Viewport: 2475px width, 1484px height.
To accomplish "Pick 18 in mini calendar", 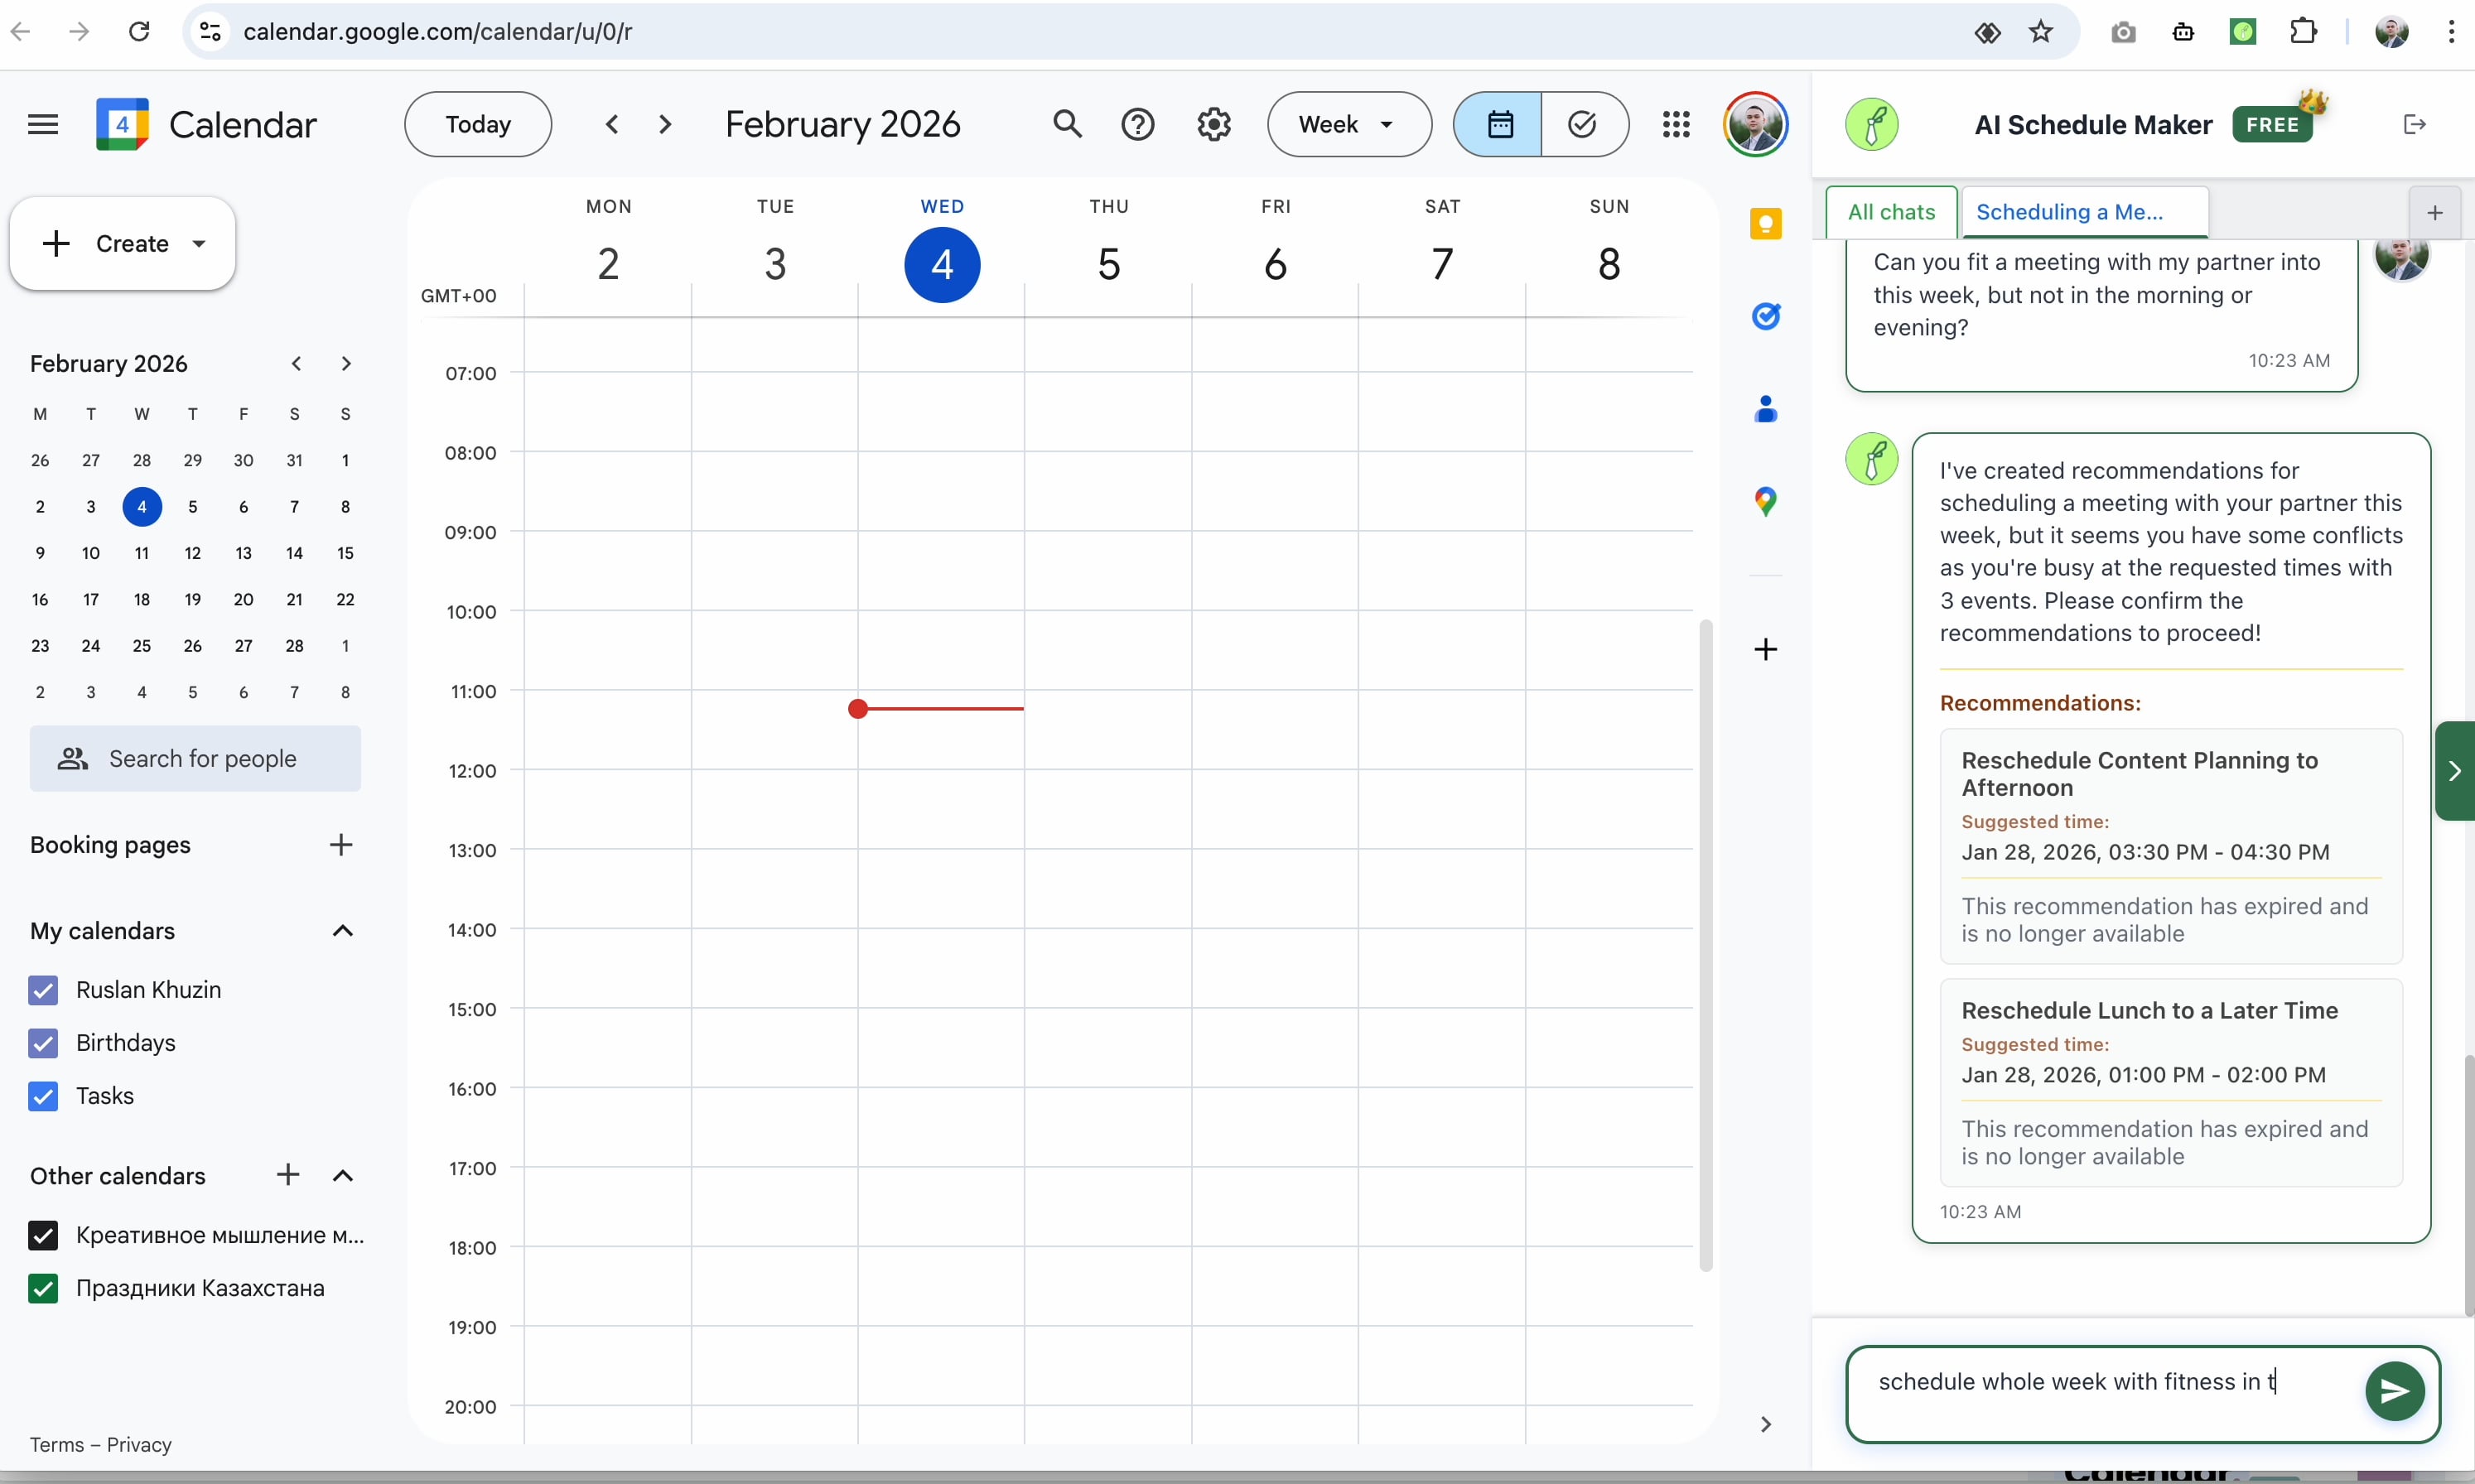I will [142, 600].
